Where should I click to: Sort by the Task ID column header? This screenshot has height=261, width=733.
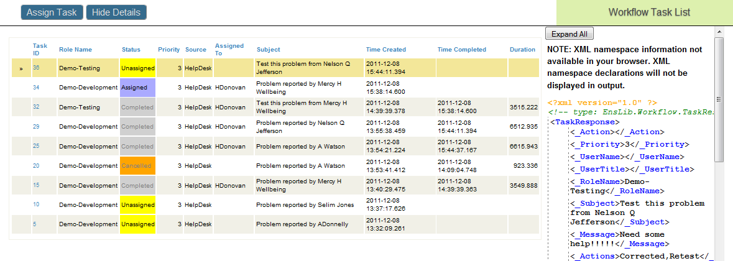(x=40, y=49)
